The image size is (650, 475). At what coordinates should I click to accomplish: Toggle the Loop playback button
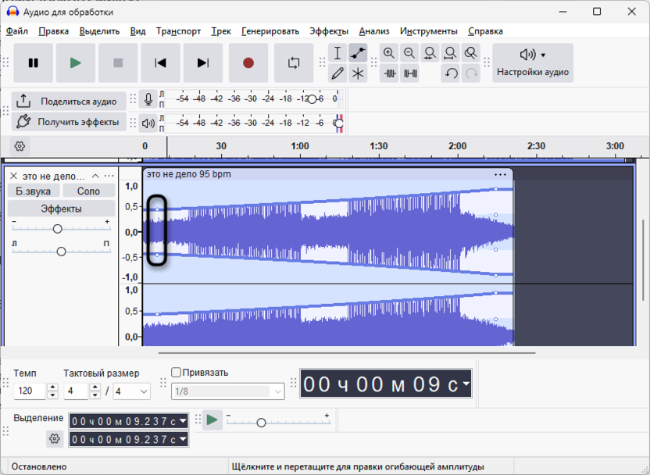point(294,63)
